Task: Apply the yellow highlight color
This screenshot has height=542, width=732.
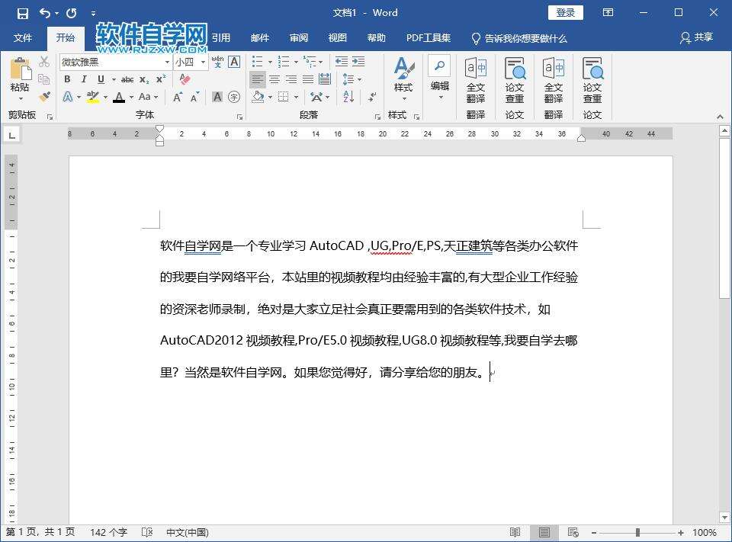Action: coord(93,97)
